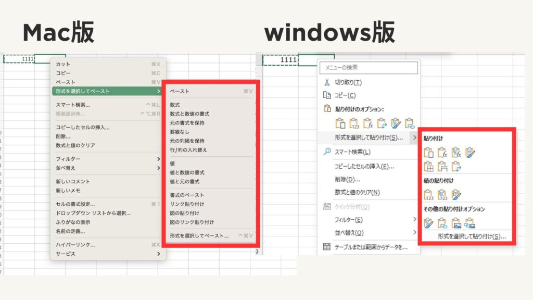Select Values and Number Formatting icon under 値の貼り付け
This screenshot has height=300, width=533.
coord(442,195)
